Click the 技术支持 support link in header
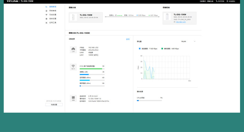This screenshot has width=244, height=132. tap(221, 1)
